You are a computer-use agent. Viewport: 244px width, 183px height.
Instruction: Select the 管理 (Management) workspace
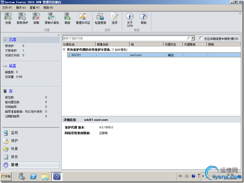(x=31, y=165)
